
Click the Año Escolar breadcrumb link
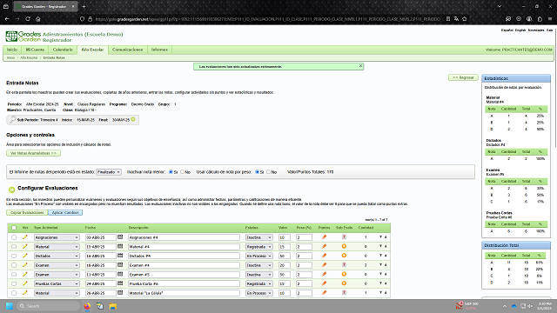(x=29, y=57)
